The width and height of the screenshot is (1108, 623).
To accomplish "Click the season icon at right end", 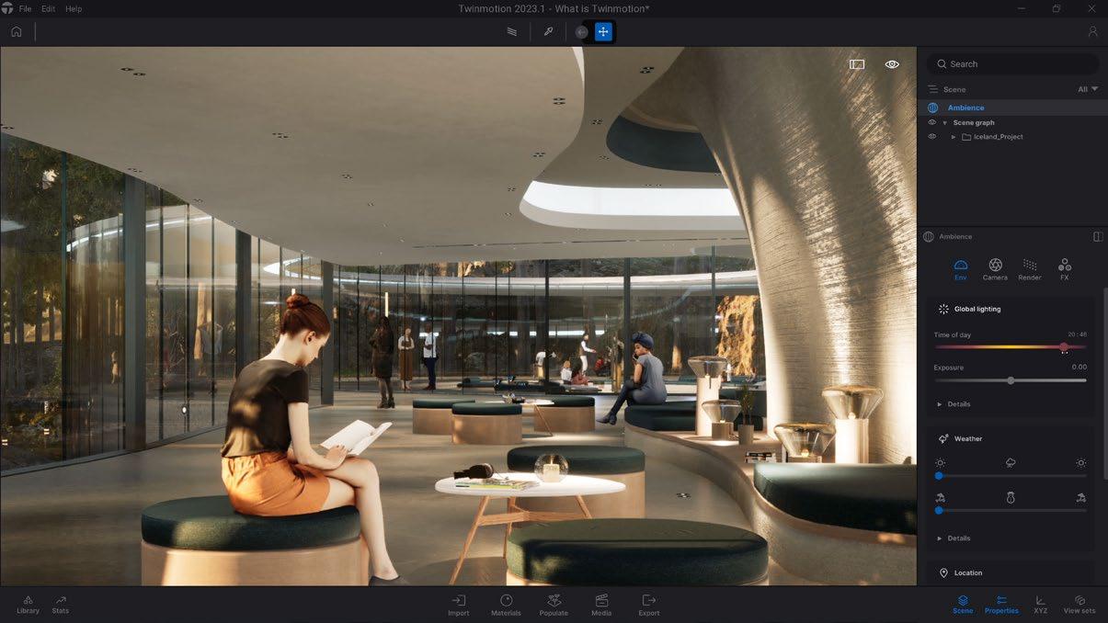I will tap(1081, 497).
